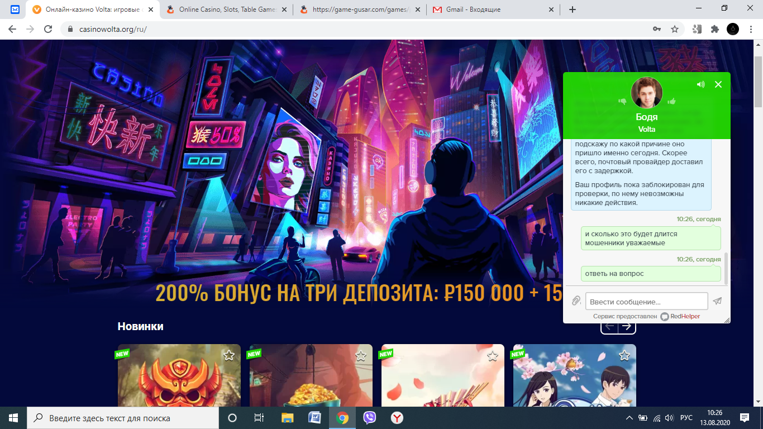Favorite the anime couple game card
The height and width of the screenshot is (429, 763).
click(624, 355)
